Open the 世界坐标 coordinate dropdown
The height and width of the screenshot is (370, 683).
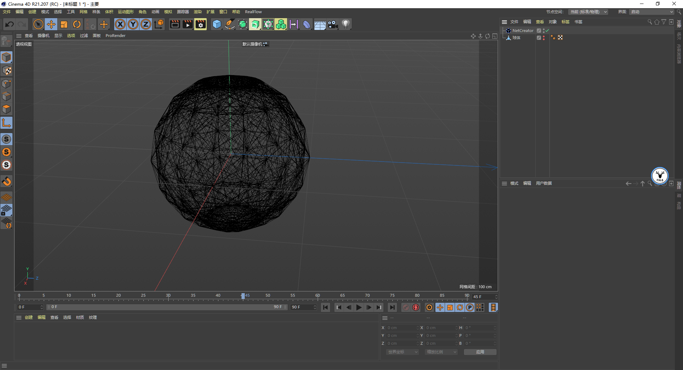point(402,352)
